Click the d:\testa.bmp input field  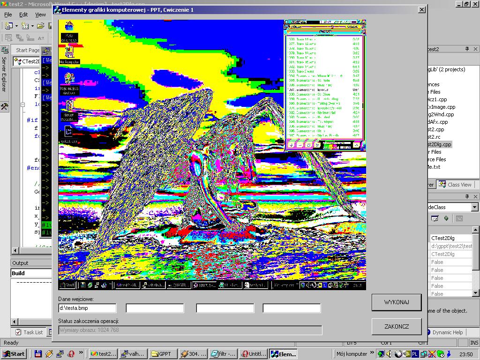[87, 308]
